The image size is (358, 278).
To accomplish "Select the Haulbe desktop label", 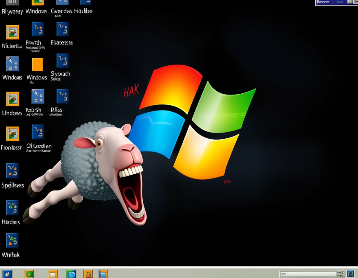I will [x=84, y=11].
